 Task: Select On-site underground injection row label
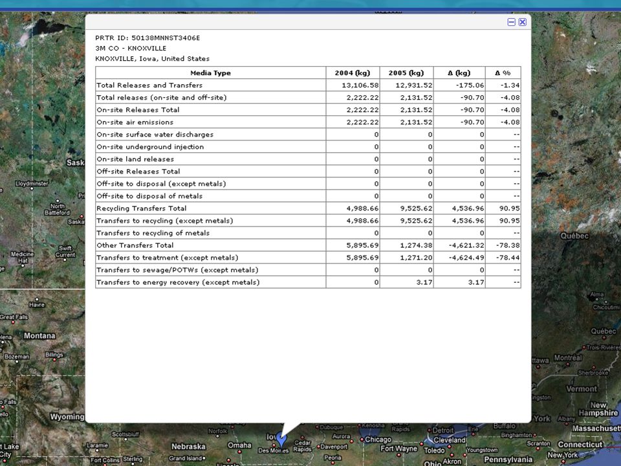click(x=150, y=147)
